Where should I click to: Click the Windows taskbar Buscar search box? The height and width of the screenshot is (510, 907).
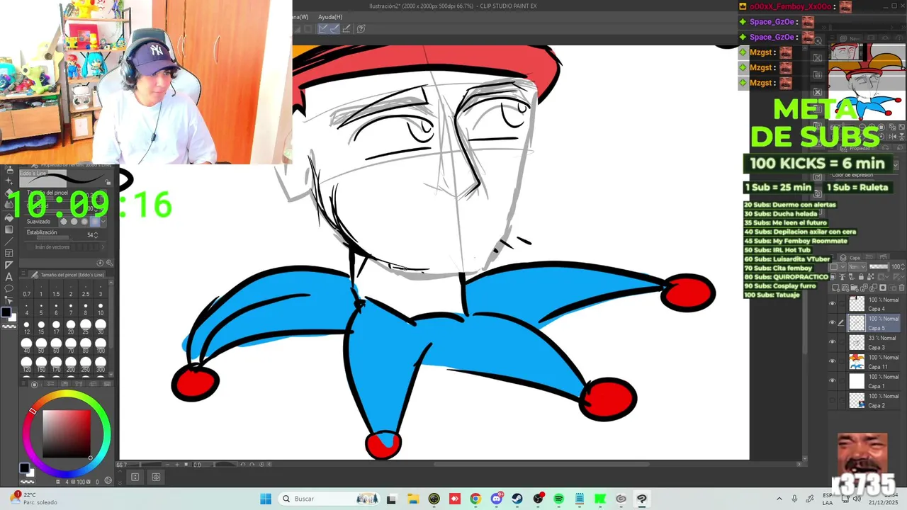click(x=329, y=499)
